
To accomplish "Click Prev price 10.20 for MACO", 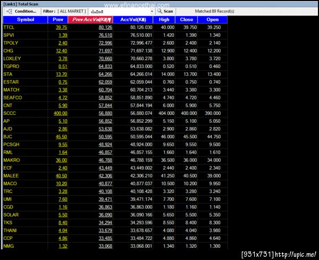I will point(62,184).
